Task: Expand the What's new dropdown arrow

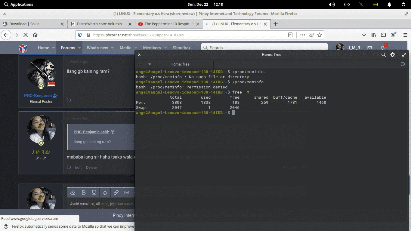Action: (112, 48)
